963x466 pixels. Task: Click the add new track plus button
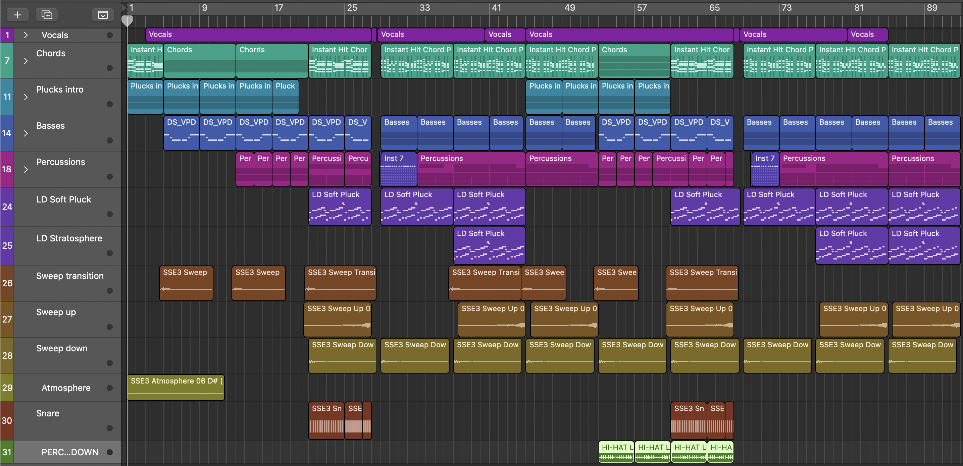click(17, 14)
